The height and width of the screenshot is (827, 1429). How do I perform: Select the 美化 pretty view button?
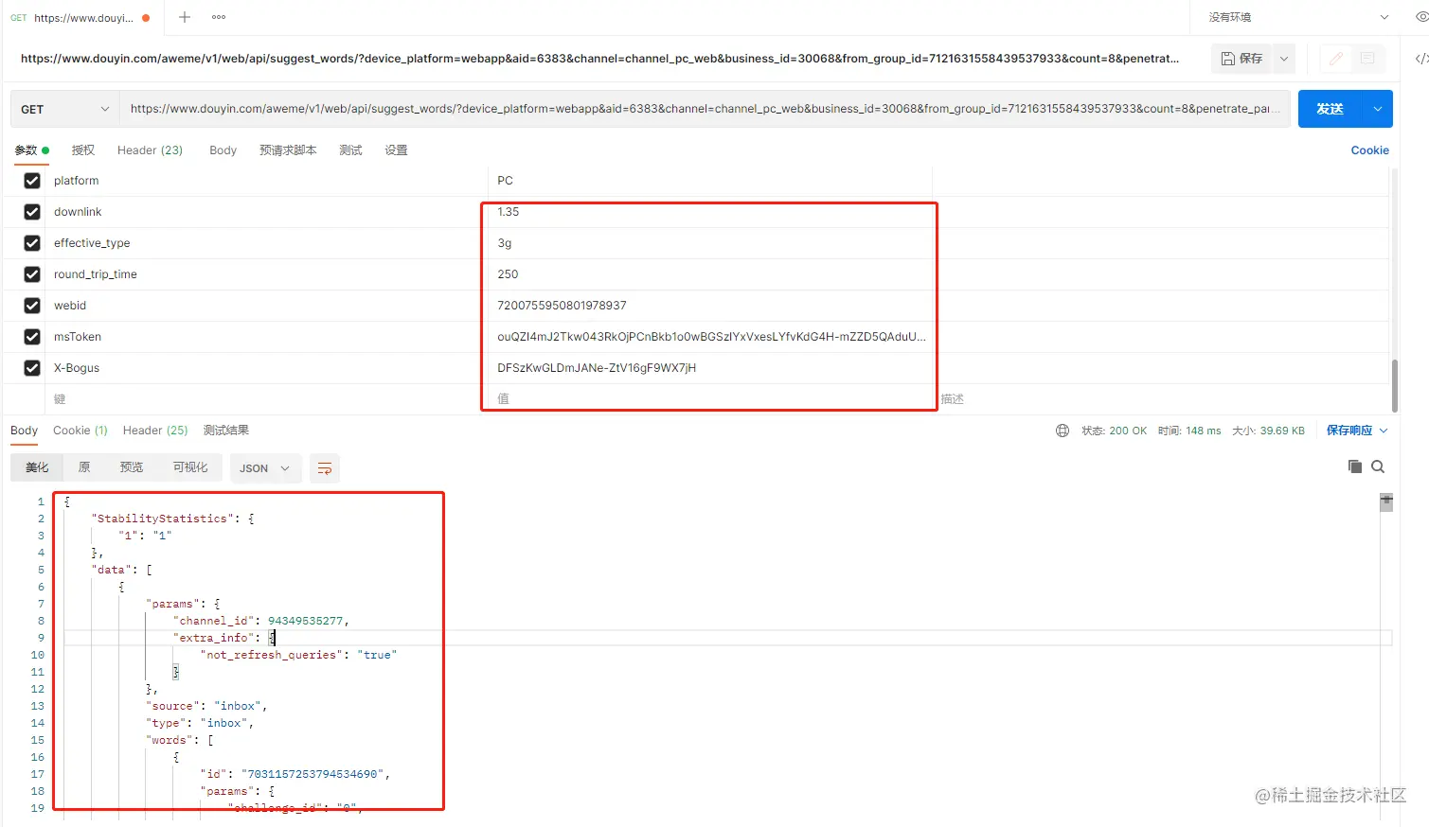[37, 467]
